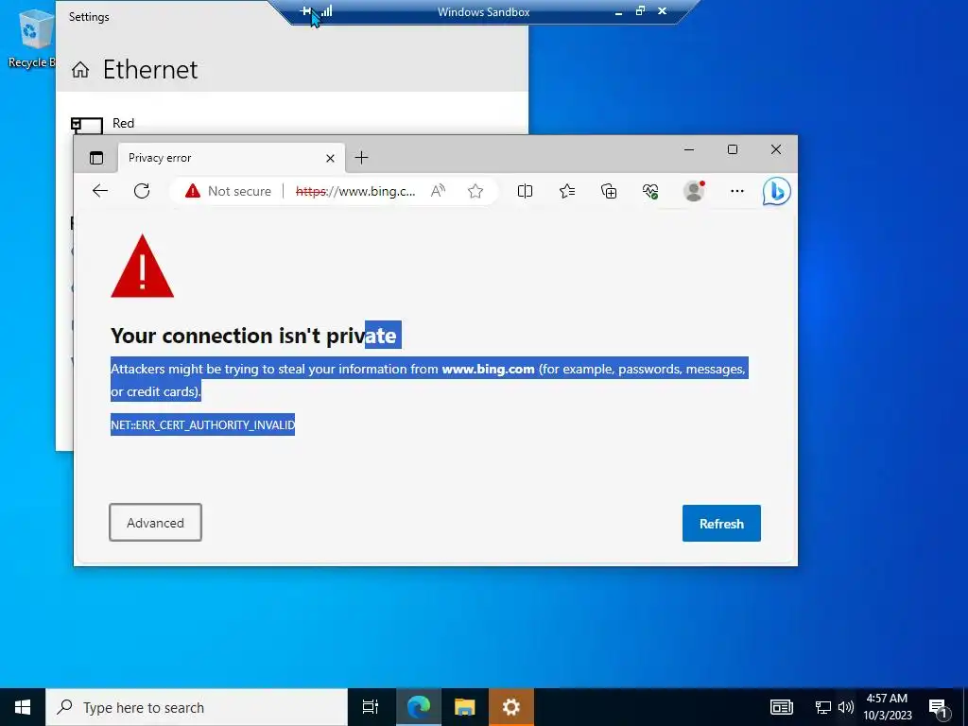Screen dimensions: 968x726
Task: Minimize the Windows Sandbox bar
Action: 618,11
